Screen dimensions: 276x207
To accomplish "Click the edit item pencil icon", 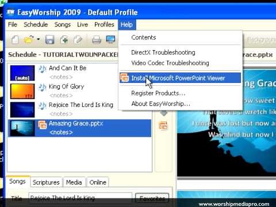I will [x=78, y=40].
